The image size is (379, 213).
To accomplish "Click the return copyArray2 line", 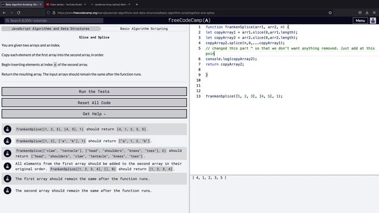I will coord(225,64).
